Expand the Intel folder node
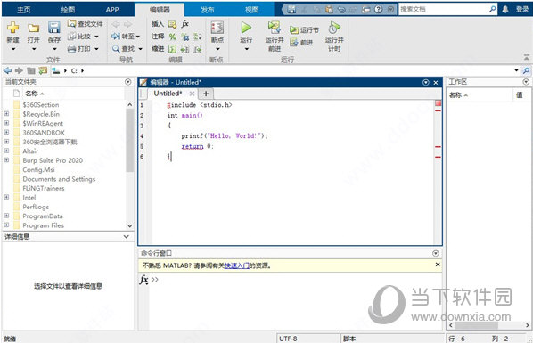The image size is (533, 343). (x=6, y=197)
